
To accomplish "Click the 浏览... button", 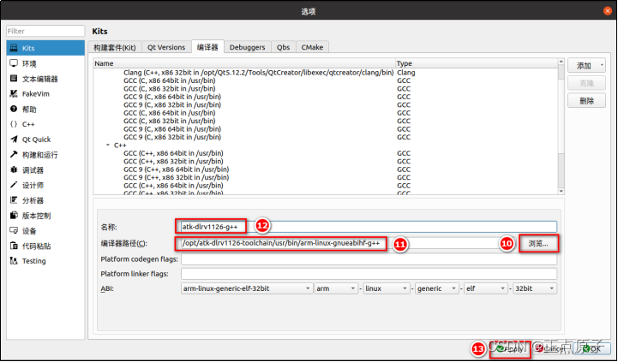I will pos(538,244).
